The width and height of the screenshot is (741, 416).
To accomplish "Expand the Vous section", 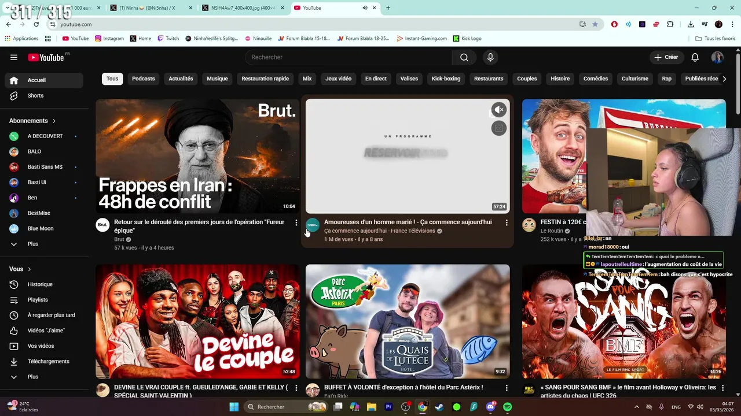I will click(x=20, y=269).
